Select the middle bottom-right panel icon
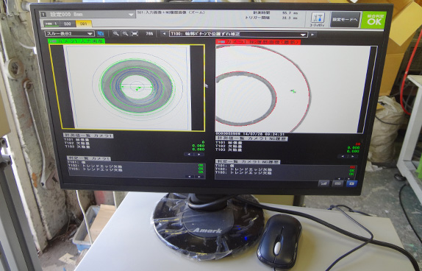Screen dimensions: 422x271 (337, 183)
